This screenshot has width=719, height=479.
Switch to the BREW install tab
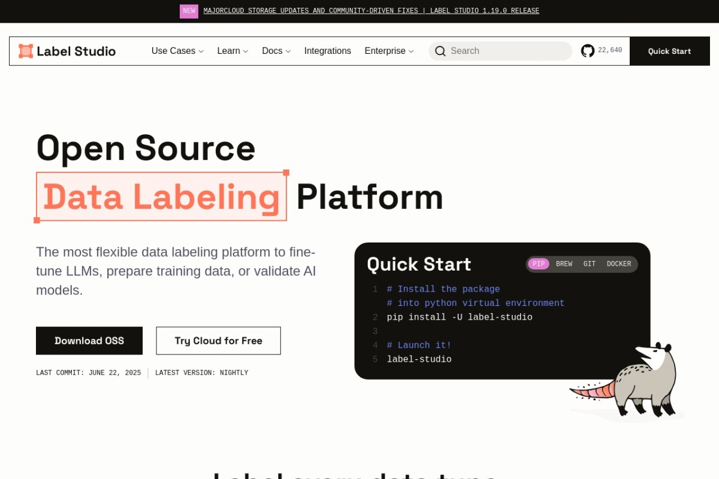pos(564,264)
